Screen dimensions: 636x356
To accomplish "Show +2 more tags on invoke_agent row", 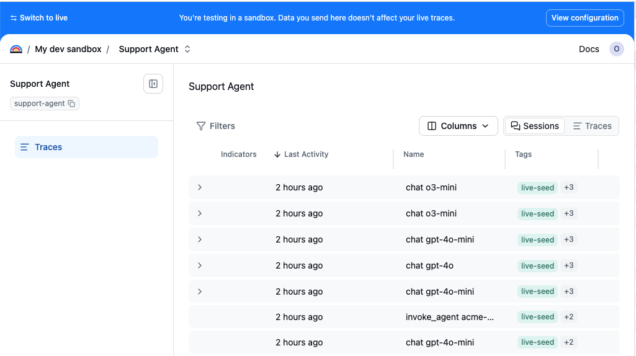I will pos(568,317).
